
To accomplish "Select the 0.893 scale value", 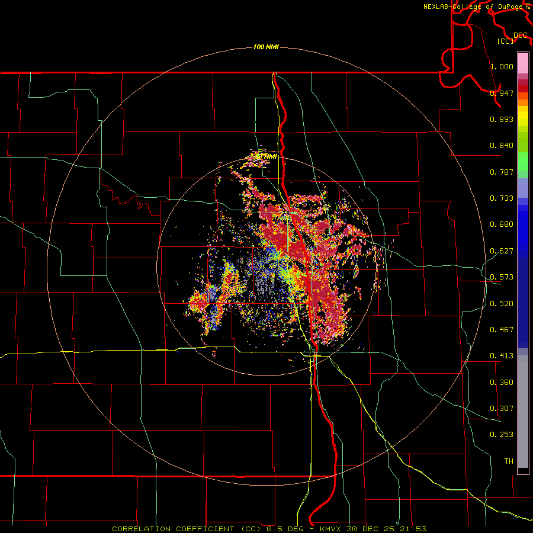I will (502, 119).
